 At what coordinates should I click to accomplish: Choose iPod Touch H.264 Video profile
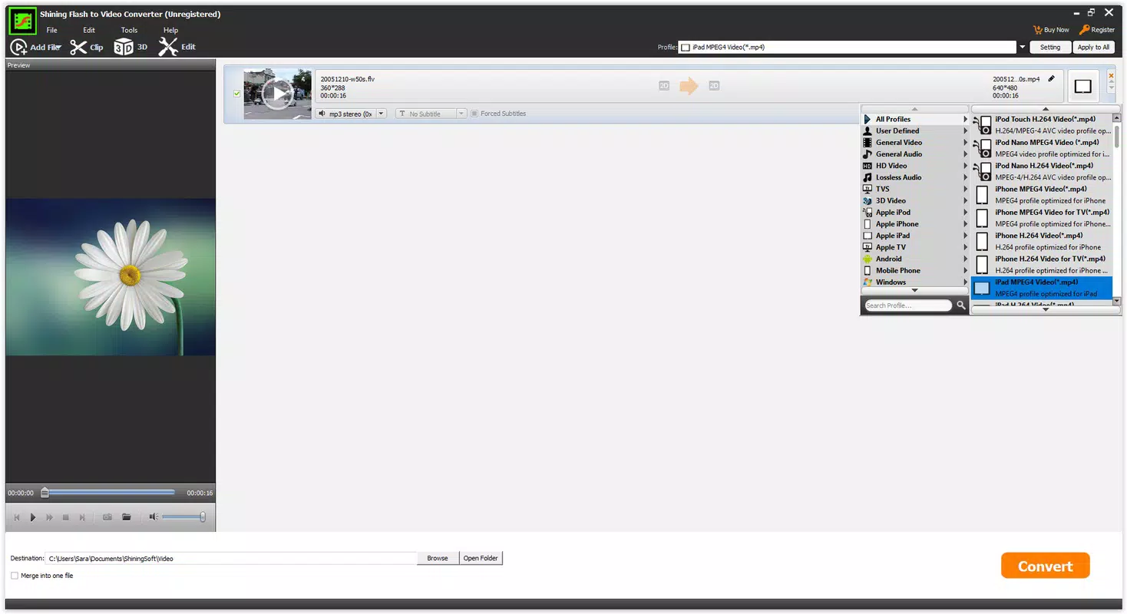click(x=1042, y=125)
